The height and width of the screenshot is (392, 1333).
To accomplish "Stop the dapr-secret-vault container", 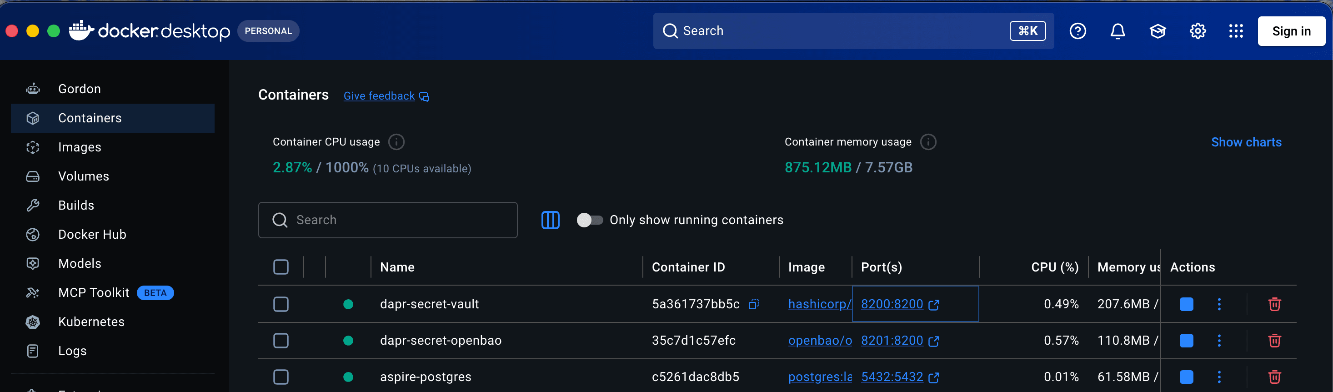I will (1186, 305).
